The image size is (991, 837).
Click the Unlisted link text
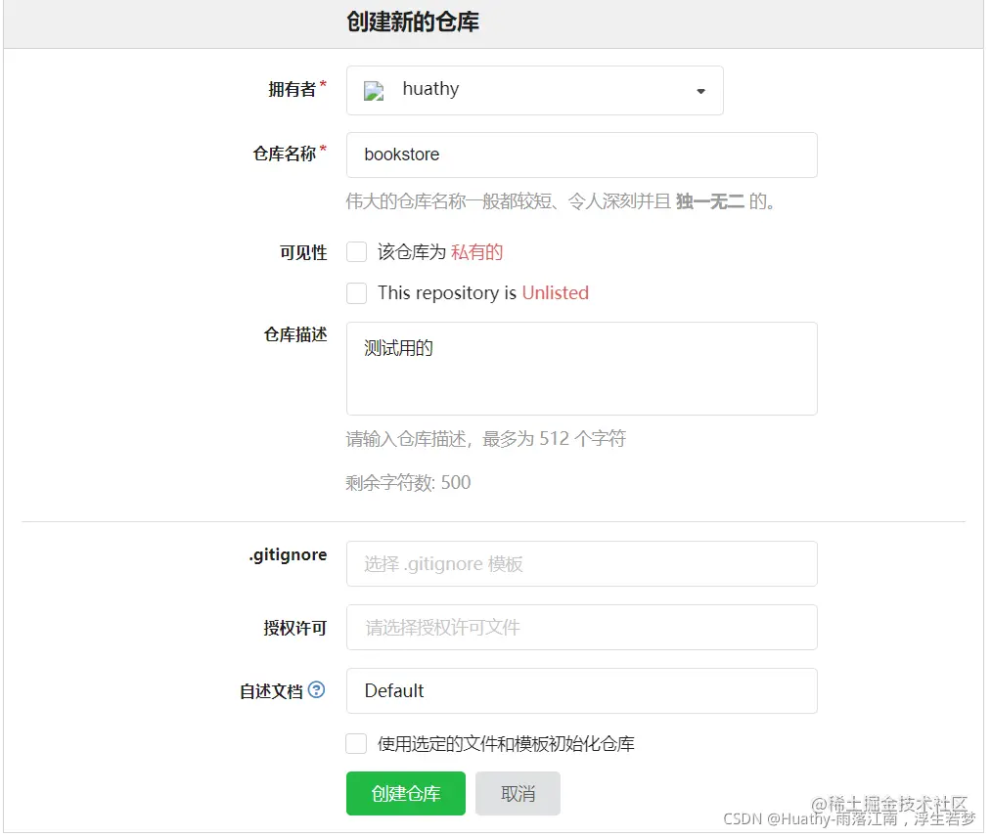(556, 293)
